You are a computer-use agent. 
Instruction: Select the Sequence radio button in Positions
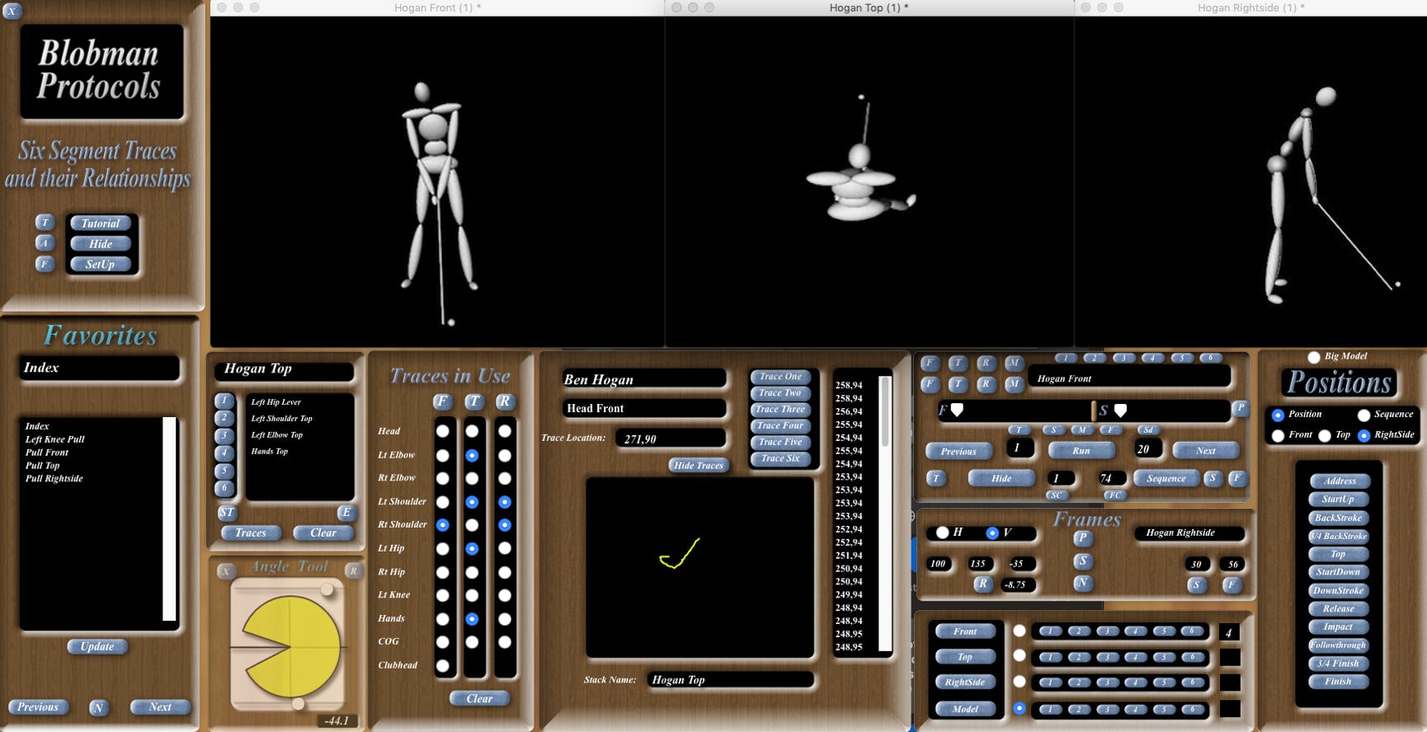click(1364, 415)
